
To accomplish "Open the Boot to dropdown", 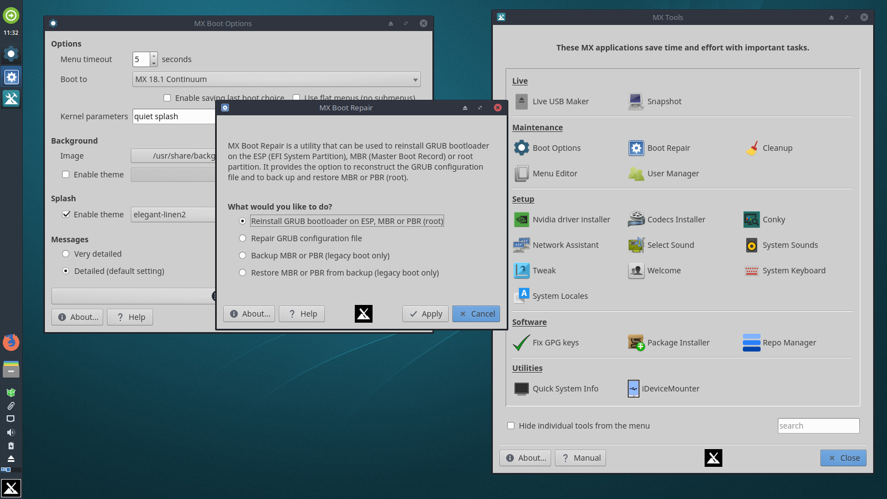I will (x=277, y=79).
